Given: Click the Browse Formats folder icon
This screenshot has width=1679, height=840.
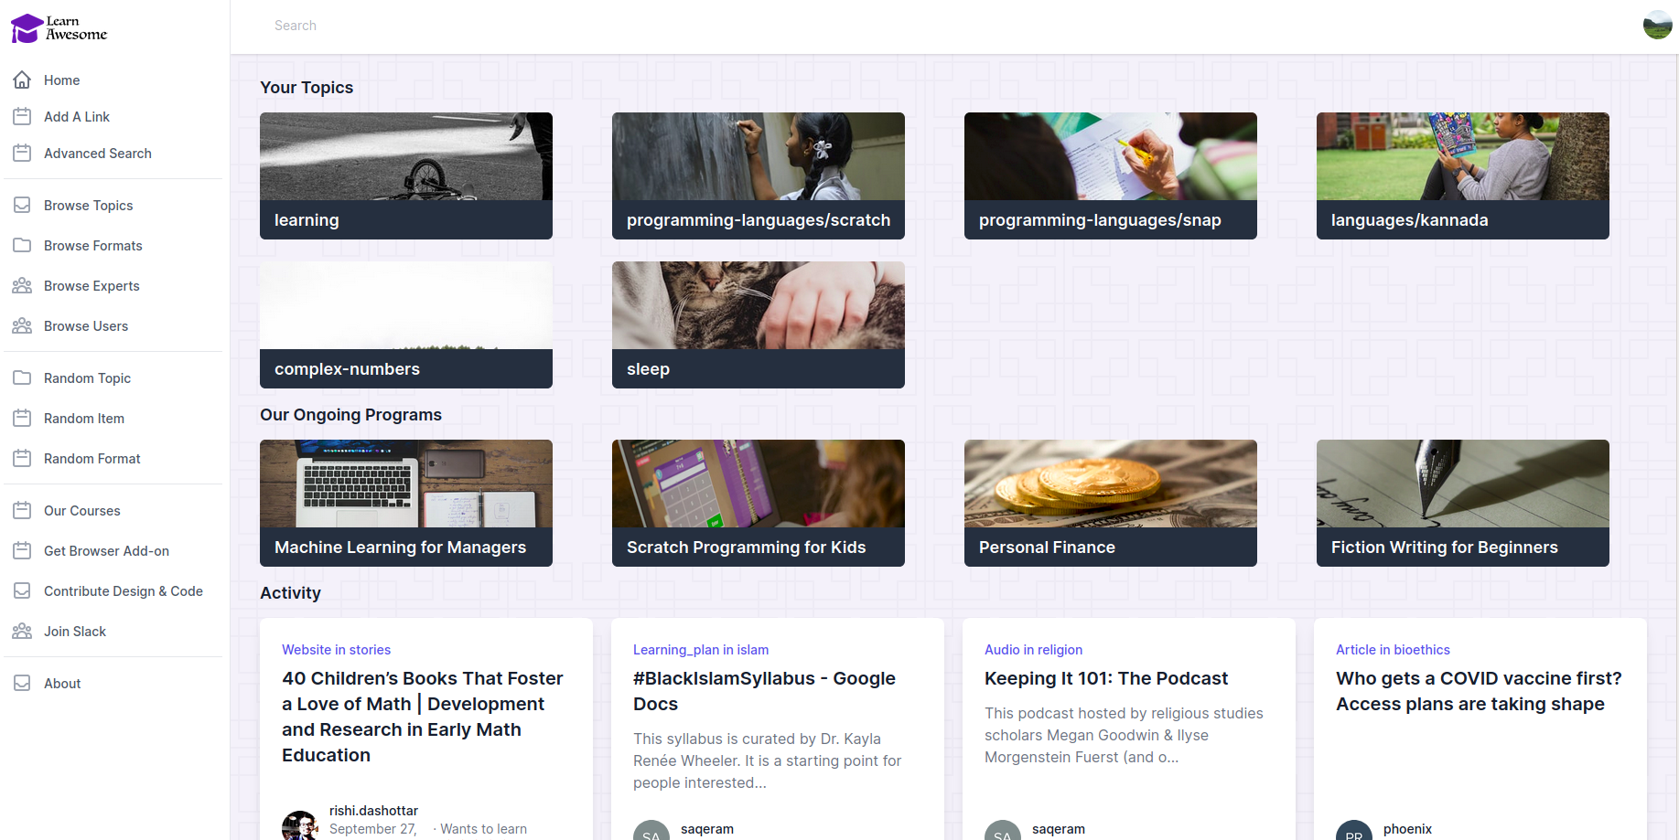Looking at the screenshot, I should 22,246.
